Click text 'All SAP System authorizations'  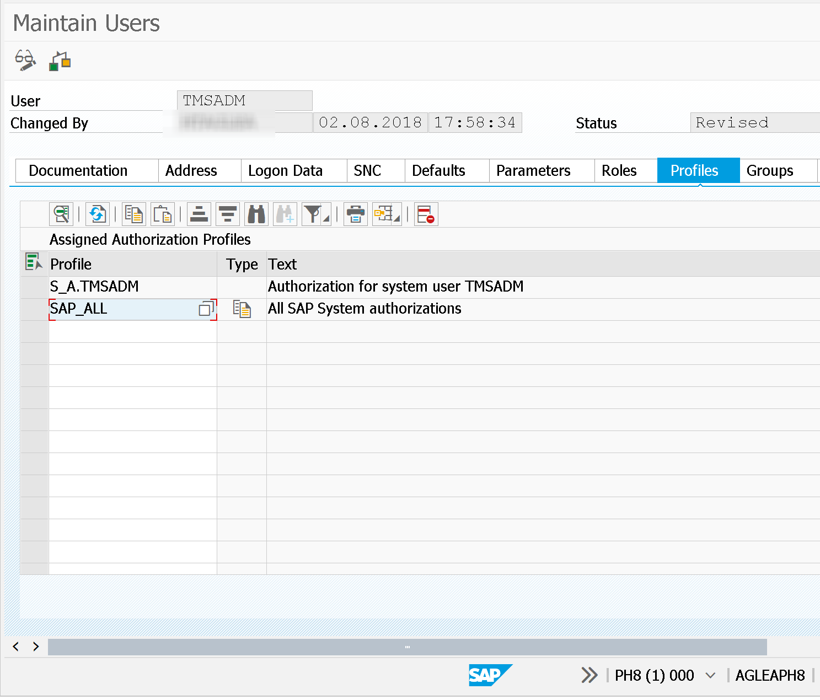(365, 309)
